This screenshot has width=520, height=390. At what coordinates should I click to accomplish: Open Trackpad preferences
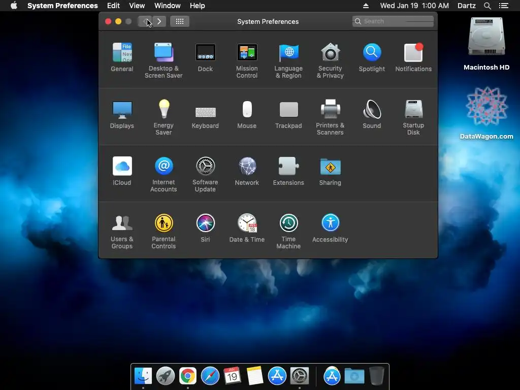pos(288,114)
